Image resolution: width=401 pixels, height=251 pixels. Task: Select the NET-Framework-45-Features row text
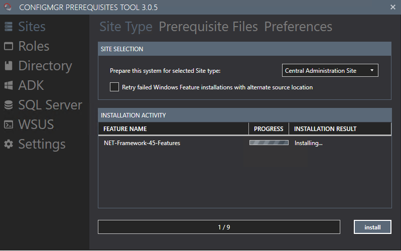tap(142, 143)
